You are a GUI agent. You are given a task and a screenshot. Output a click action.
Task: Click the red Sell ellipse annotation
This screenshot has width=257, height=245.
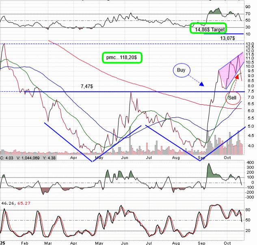click(x=233, y=98)
